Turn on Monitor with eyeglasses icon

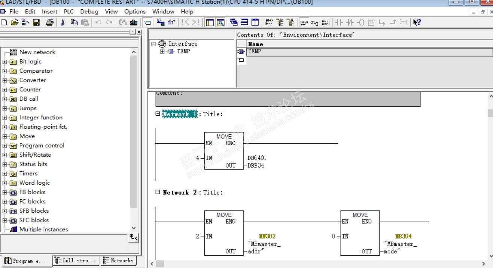(x=171, y=22)
